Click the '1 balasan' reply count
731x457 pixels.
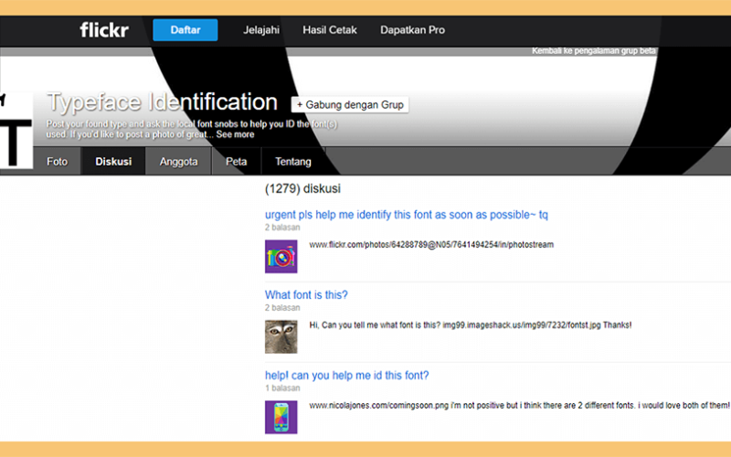(282, 388)
